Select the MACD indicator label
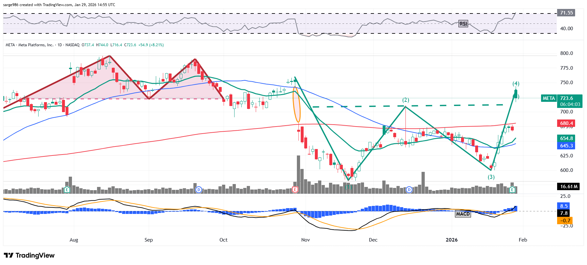The image size is (587, 265). pyautogui.click(x=463, y=214)
